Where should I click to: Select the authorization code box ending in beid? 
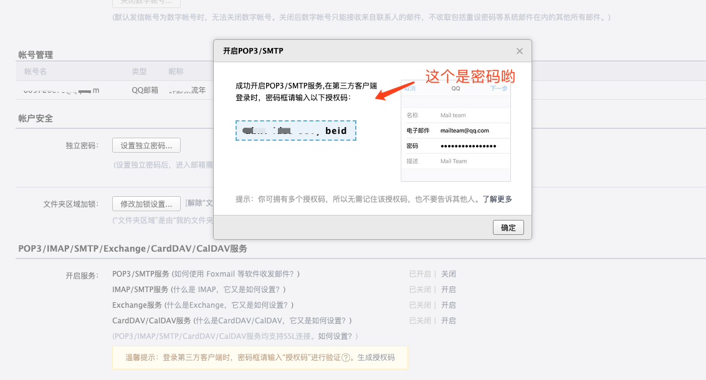(296, 131)
